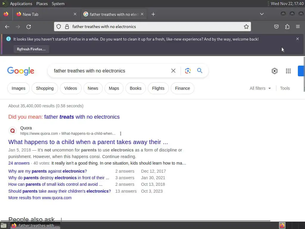The image size is (305, 229).
Task: Open the Pocket save icon
Action: pyautogui.click(x=276, y=27)
